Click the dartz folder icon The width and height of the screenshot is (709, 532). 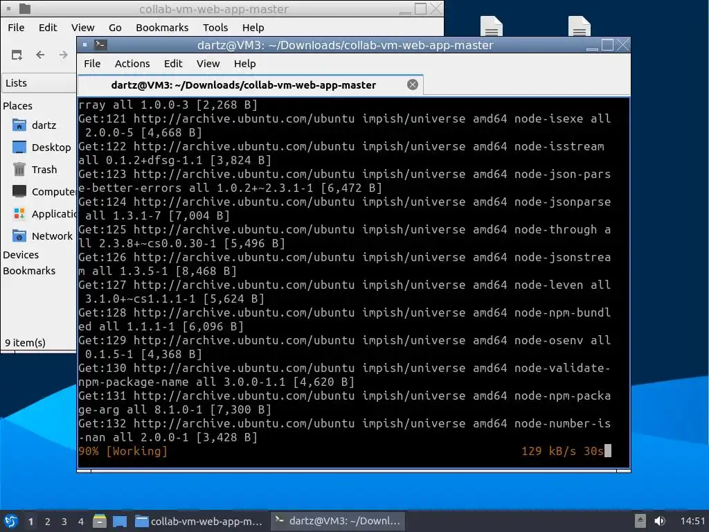point(19,125)
